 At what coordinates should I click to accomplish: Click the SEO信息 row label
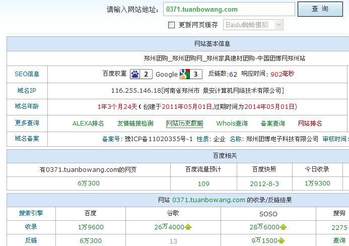[27, 74]
